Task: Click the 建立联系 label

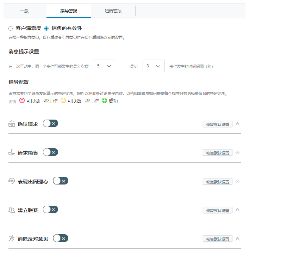Action: point(28,210)
